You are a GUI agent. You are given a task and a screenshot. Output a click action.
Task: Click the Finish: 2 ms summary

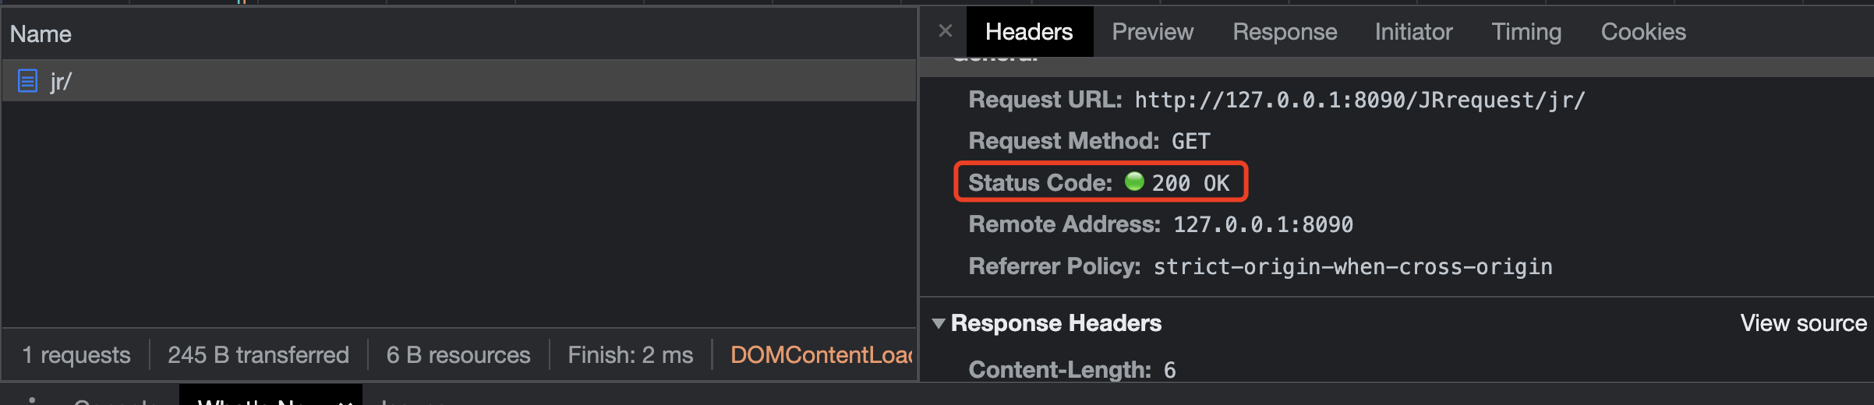coord(630,355)
